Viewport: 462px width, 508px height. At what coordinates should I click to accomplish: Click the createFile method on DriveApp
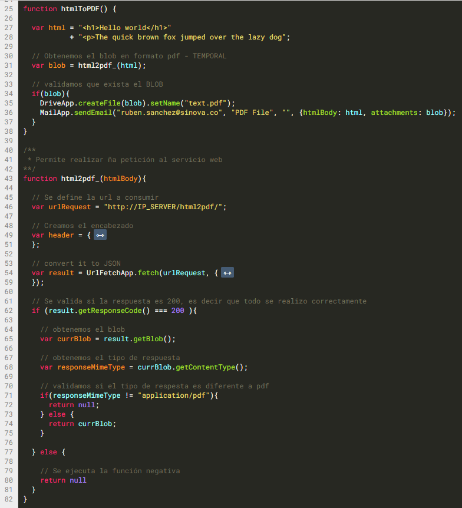click(99, 103)
